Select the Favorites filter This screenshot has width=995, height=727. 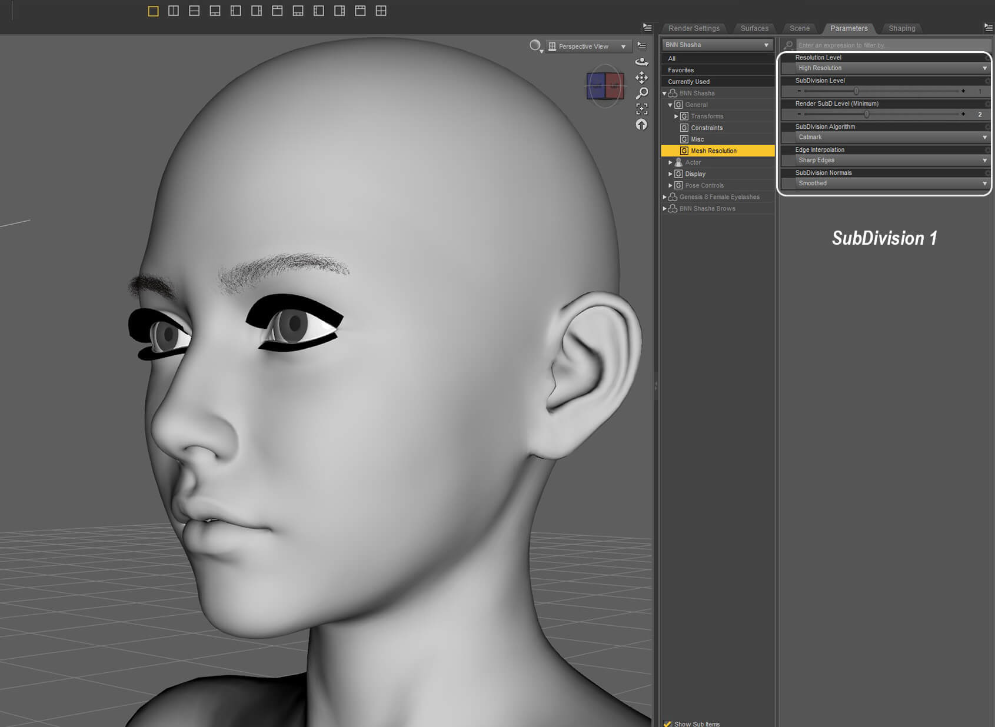tap(717, 70)
